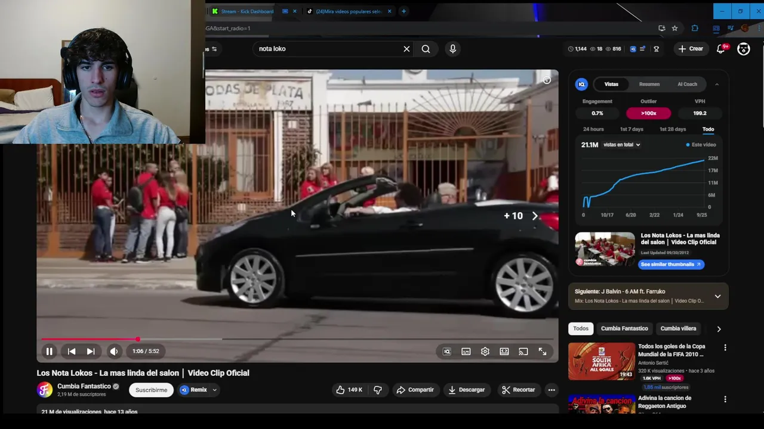The height and width of the screenshot is (429, 764).
Task: Open notifications bell
Action: pos(721,49)
